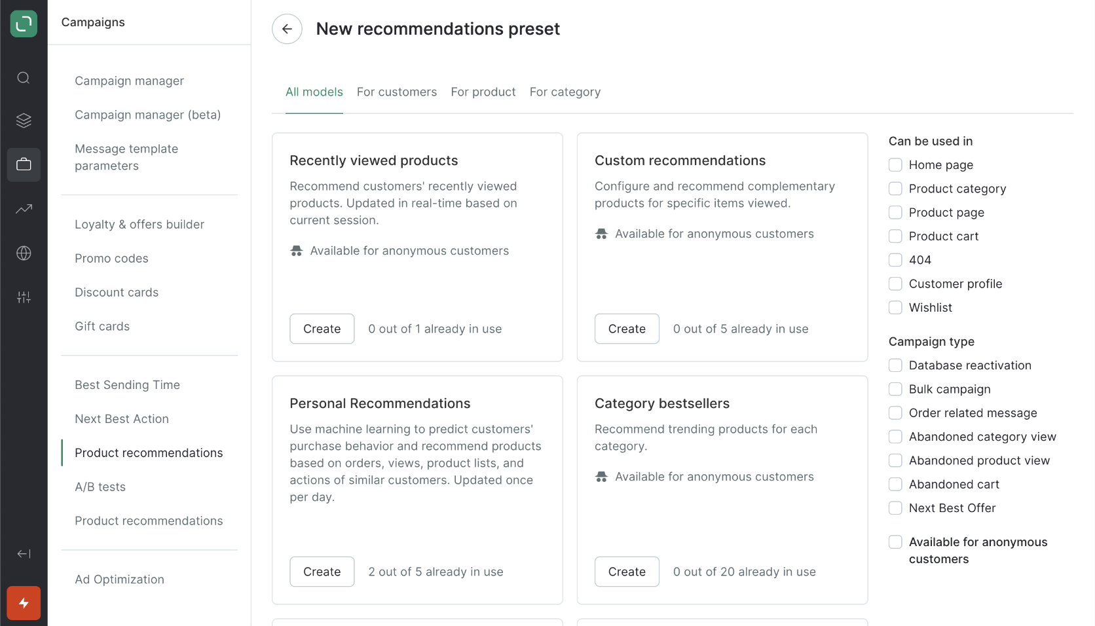Select the globe icon in the sidebar
The width and height of the screenshot is (1095, 626).
pyautogui.click(x=24, y=253)
